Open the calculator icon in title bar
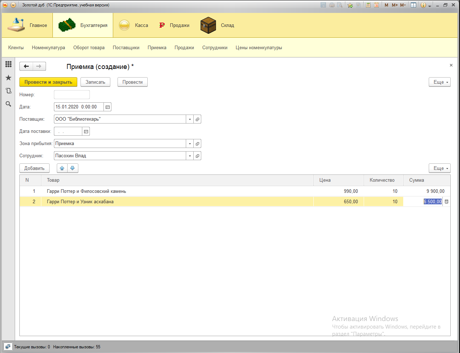 368,5
